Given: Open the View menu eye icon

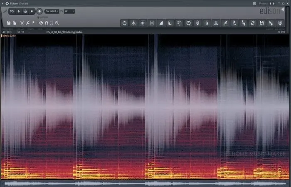Looking at the screenshot, I should tap(41, 23).
